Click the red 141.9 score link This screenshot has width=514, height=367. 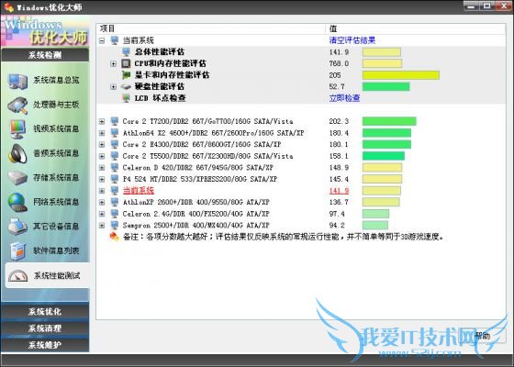(339, 191)
